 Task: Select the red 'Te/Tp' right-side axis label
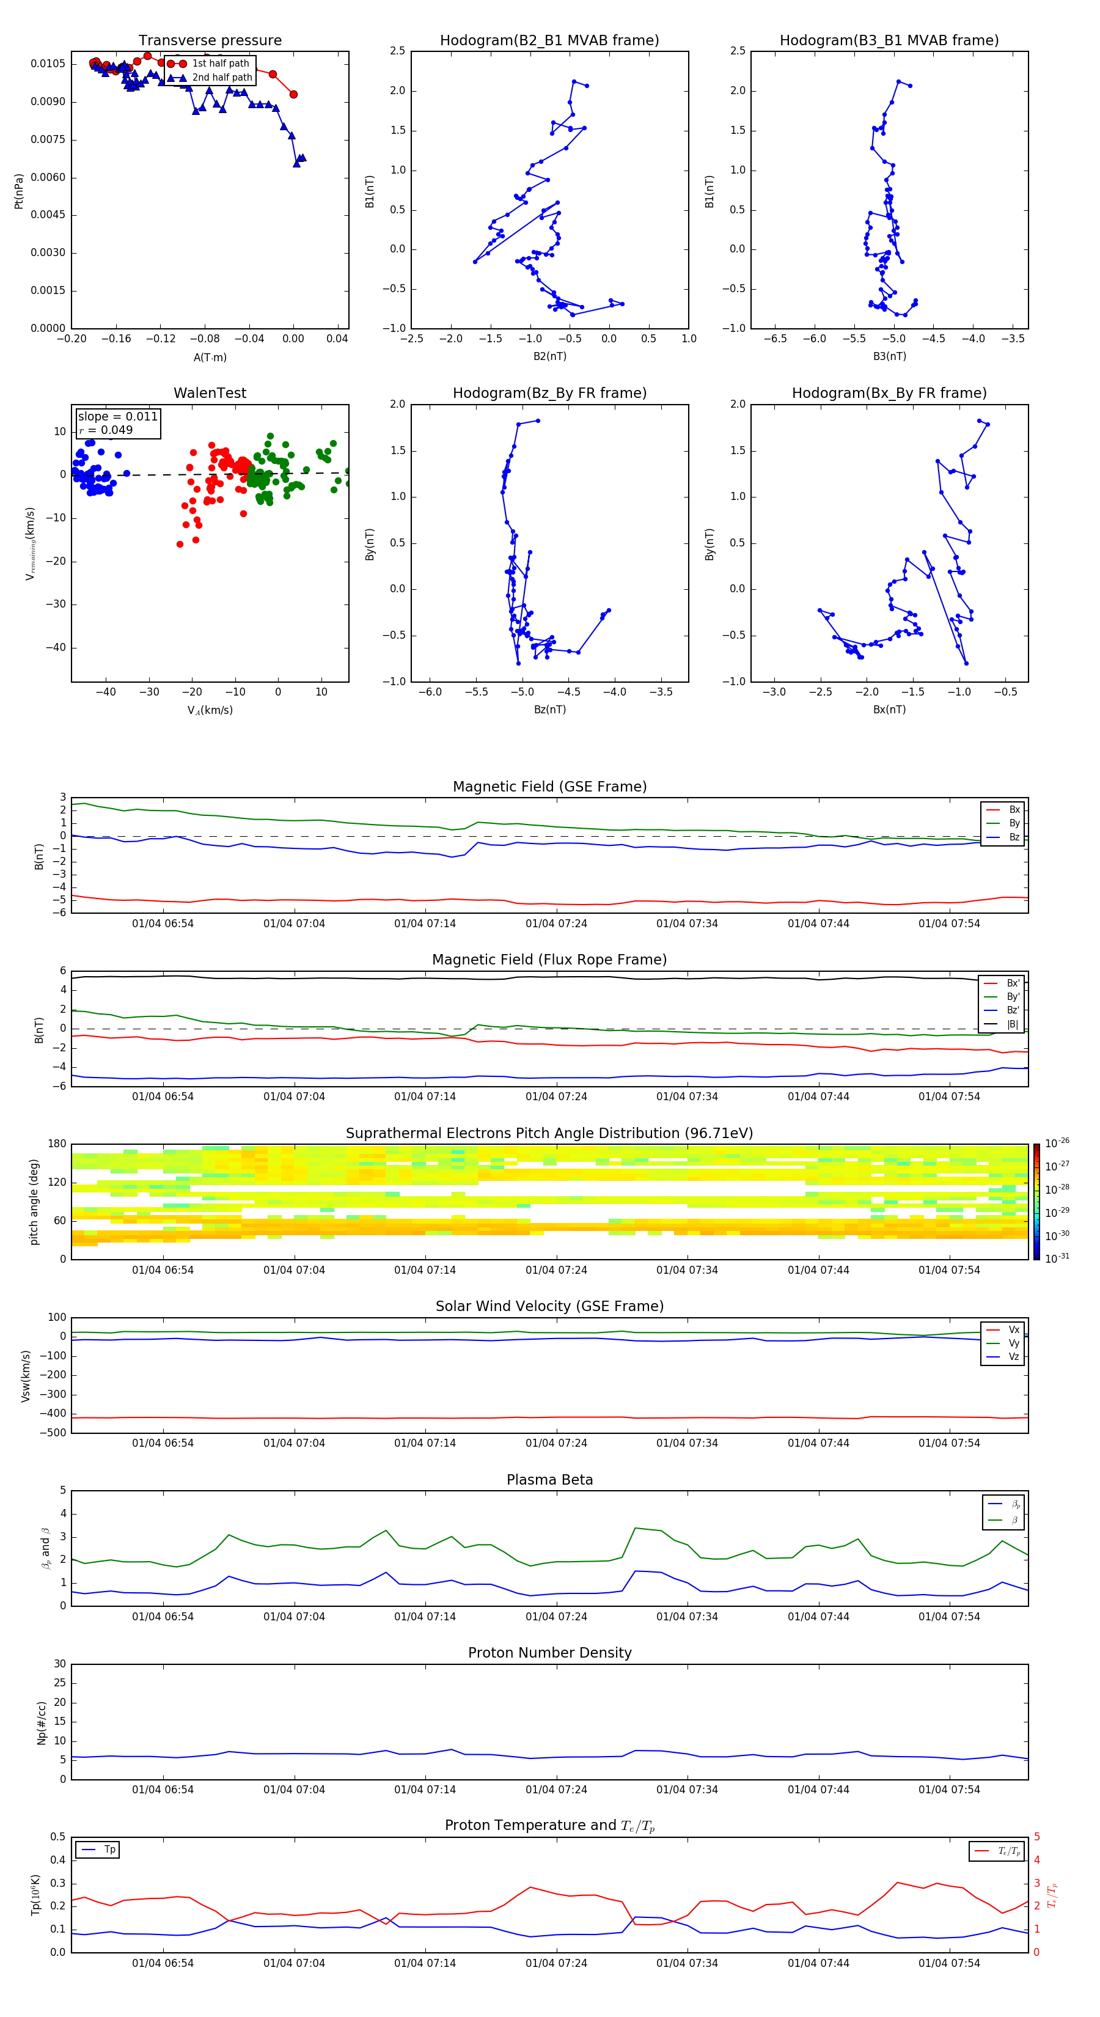1052,1895
